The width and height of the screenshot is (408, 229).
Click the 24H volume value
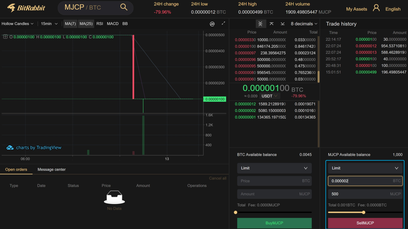click(x=308, y=12)
